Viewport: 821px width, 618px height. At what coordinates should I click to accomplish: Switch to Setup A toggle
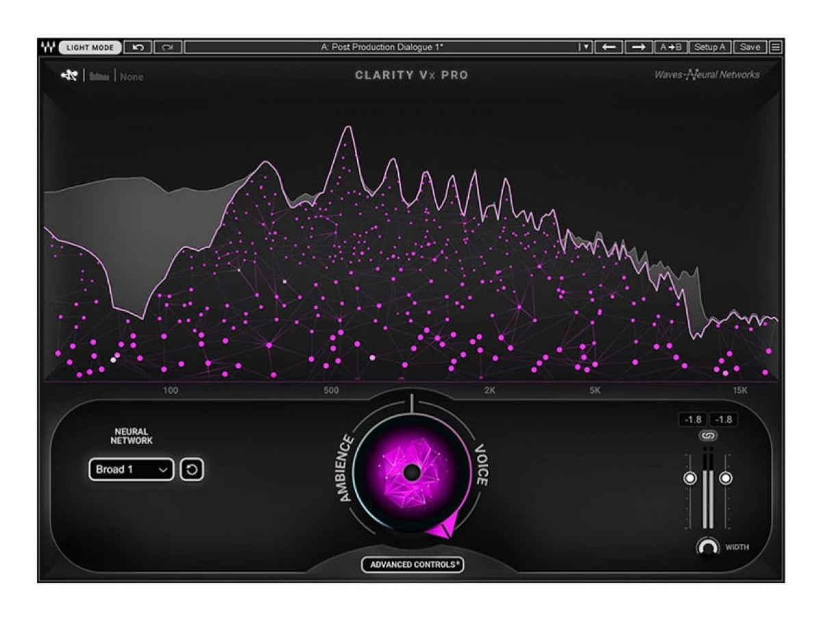tap(709, 47)
